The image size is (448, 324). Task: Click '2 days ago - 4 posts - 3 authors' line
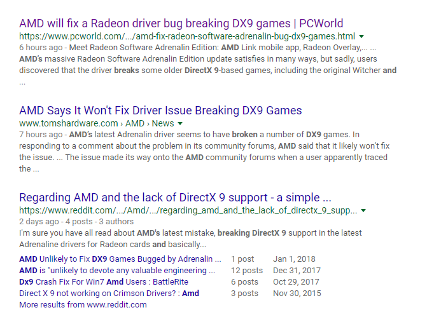click(x=76, y=222)
